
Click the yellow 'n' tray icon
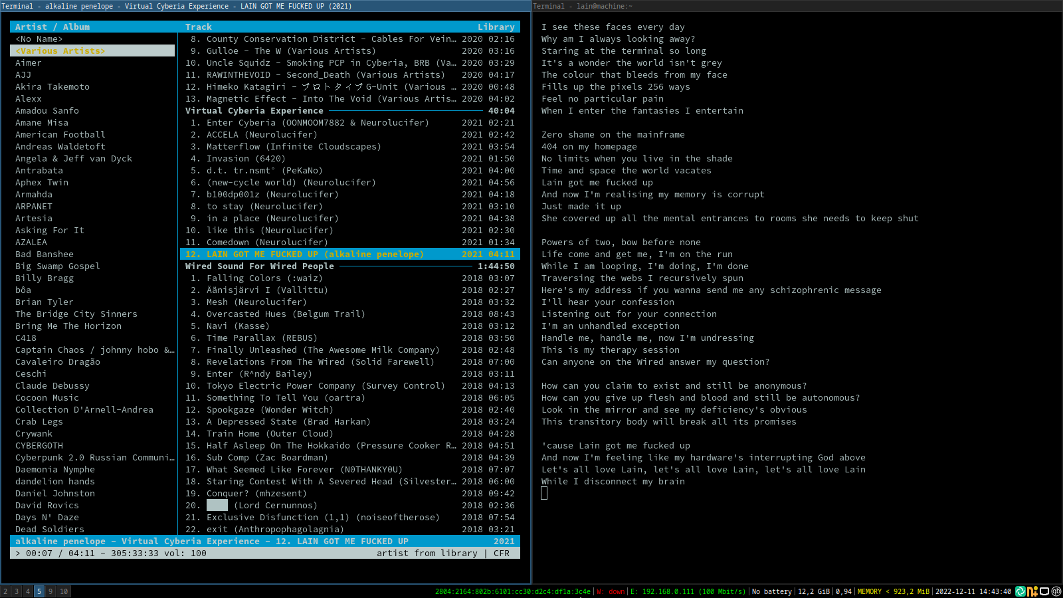tap(1032, 591)
